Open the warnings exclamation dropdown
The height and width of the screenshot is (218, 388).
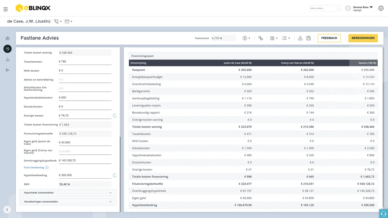(246, 38)
